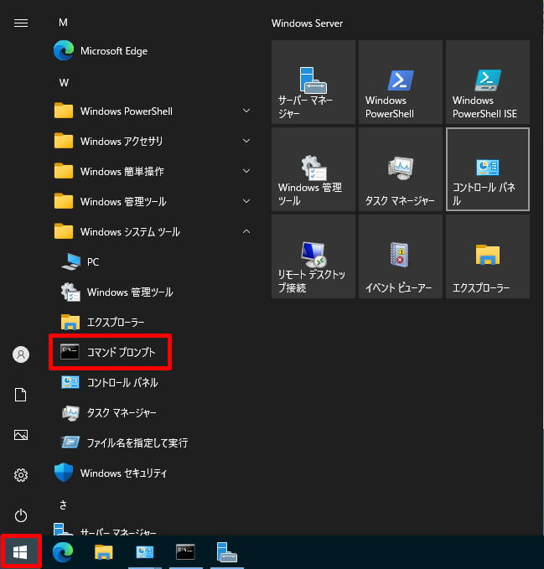
Task: Open the リモート デスクトップ接続 tile
Action: (x=313, y=256)
